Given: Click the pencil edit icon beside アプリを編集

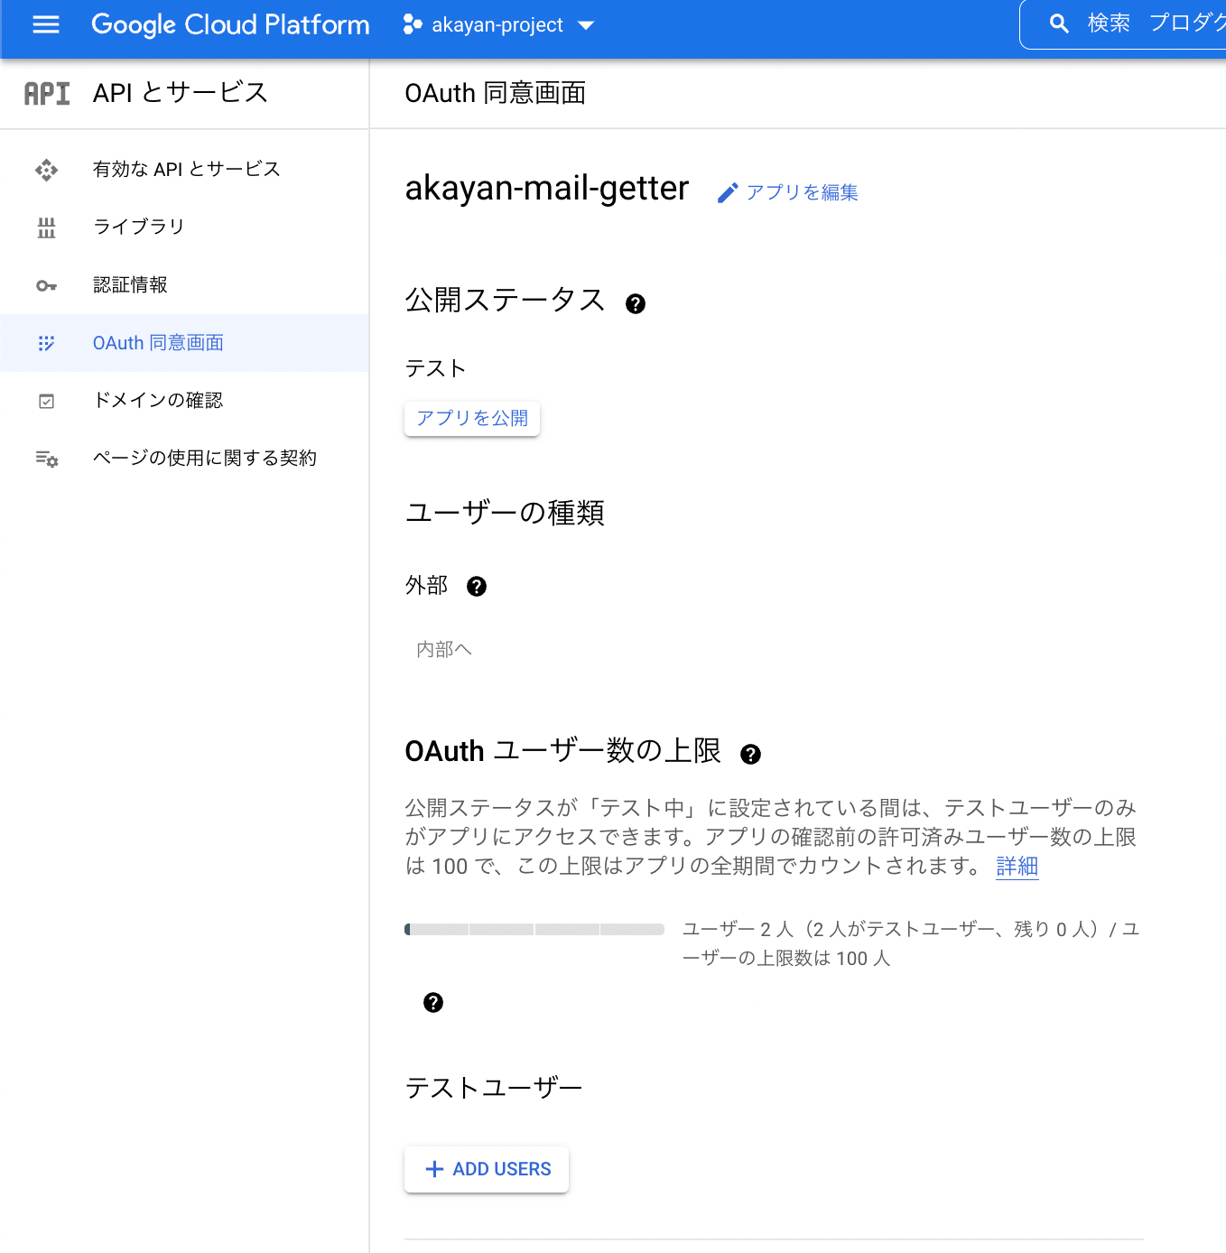Looking at the screenshot, I should pos(728,193).
